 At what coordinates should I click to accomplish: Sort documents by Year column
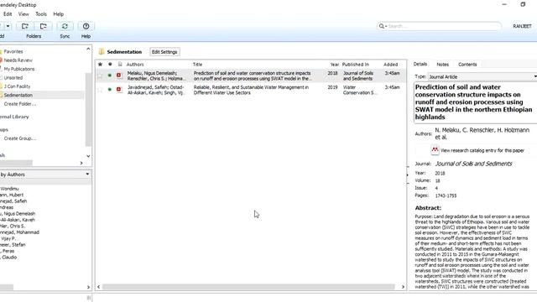point(334,65)
